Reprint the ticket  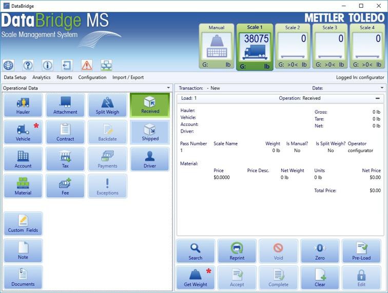pyautogui.click(x=237, y=251)
